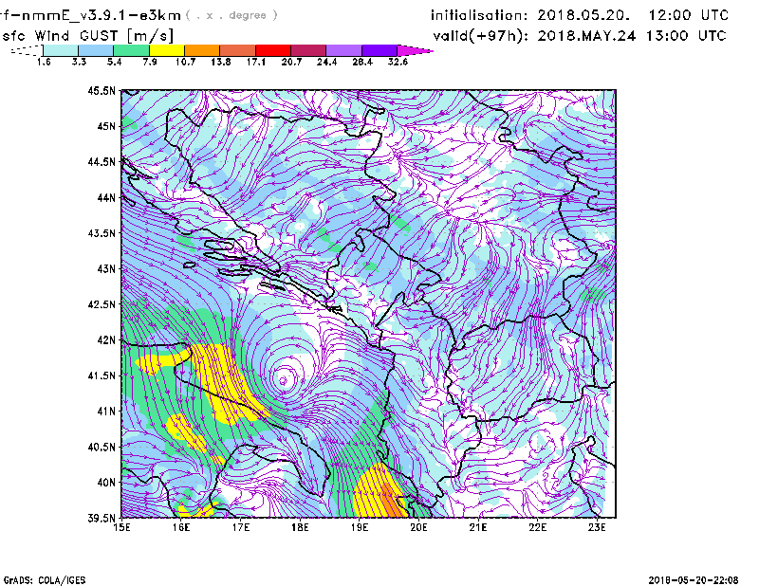Click the initialisation time 12:00 UTC
The height and width of the screenshot is (586, 759).
click(x=689, y=15)
